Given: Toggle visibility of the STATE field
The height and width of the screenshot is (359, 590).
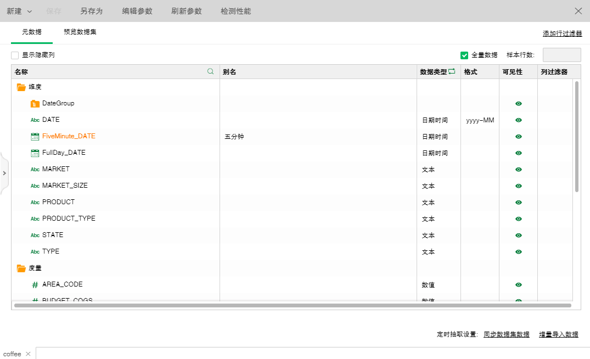Looking at the screenshot, I should click(x=518, y=235).
